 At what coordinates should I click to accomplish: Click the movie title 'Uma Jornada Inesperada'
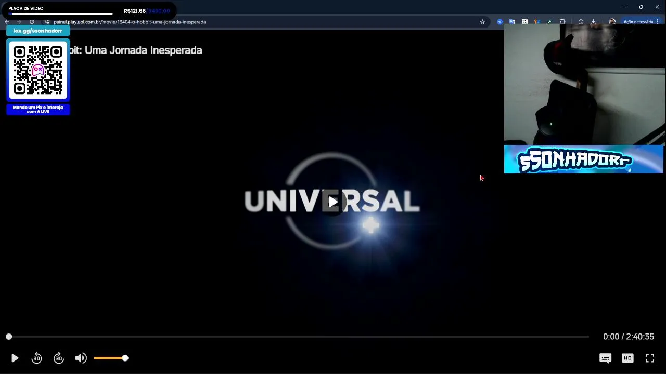tap(143, 50)
